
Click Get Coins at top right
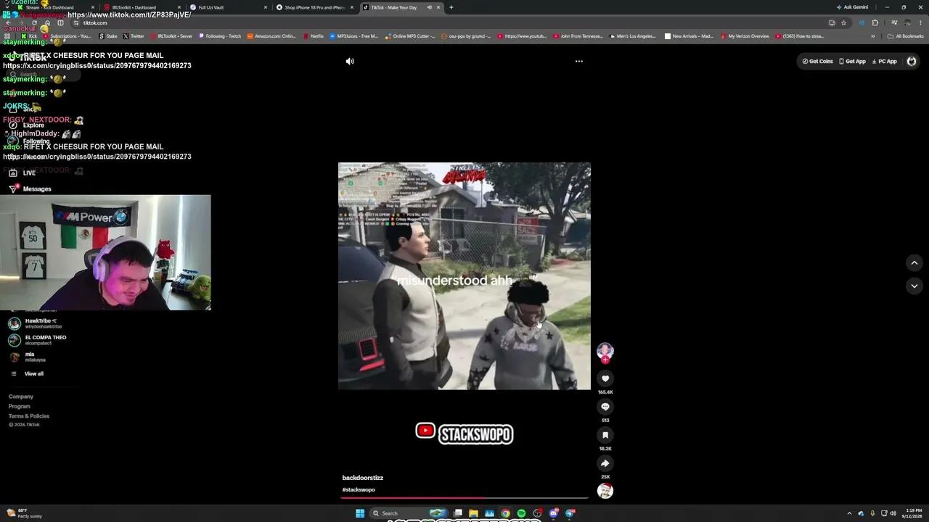pyautogui.click(x=817, y=62)
